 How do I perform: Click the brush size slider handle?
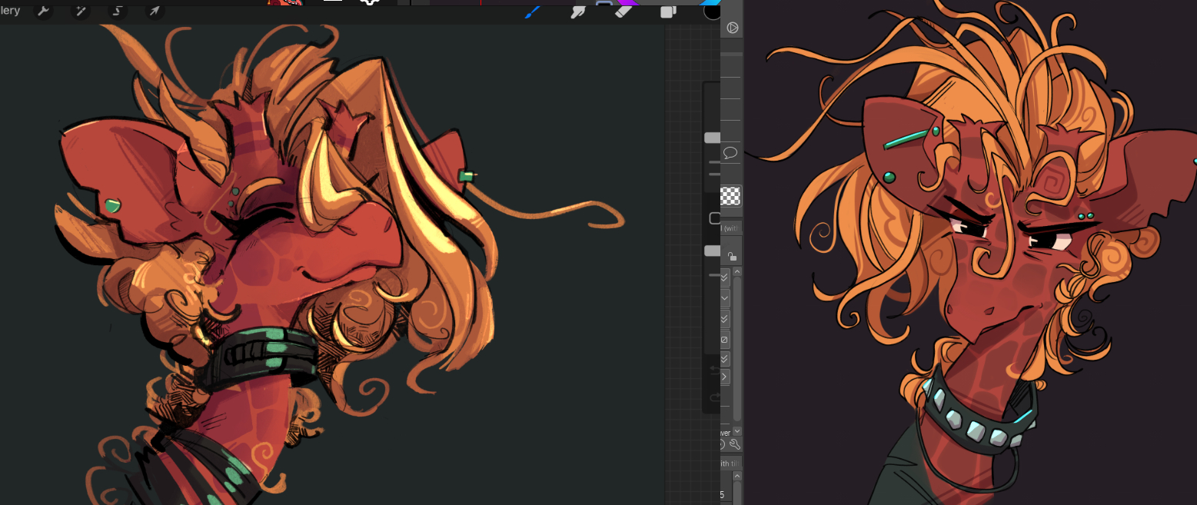pos(713,138)
